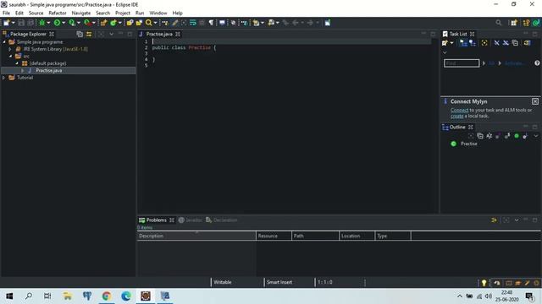Click the Open Task folder icon

coord(139,23)
